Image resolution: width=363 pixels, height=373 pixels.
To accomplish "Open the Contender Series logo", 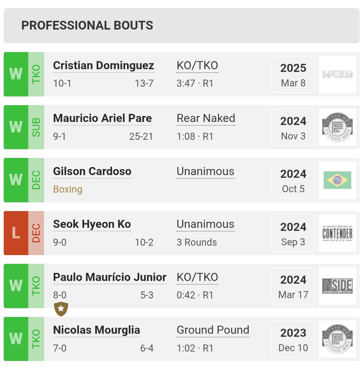I will pyautogui.click(x=337, y=233).
